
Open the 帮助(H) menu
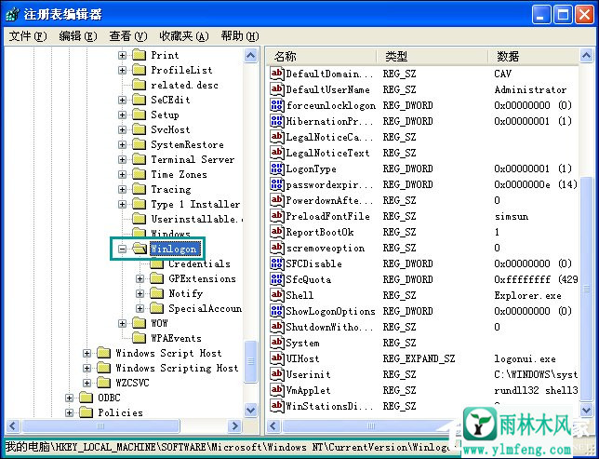coord(240,36)
